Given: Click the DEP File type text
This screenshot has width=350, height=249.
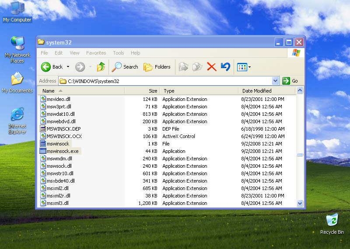Looking at the screenshot, I should click(171, 129).
